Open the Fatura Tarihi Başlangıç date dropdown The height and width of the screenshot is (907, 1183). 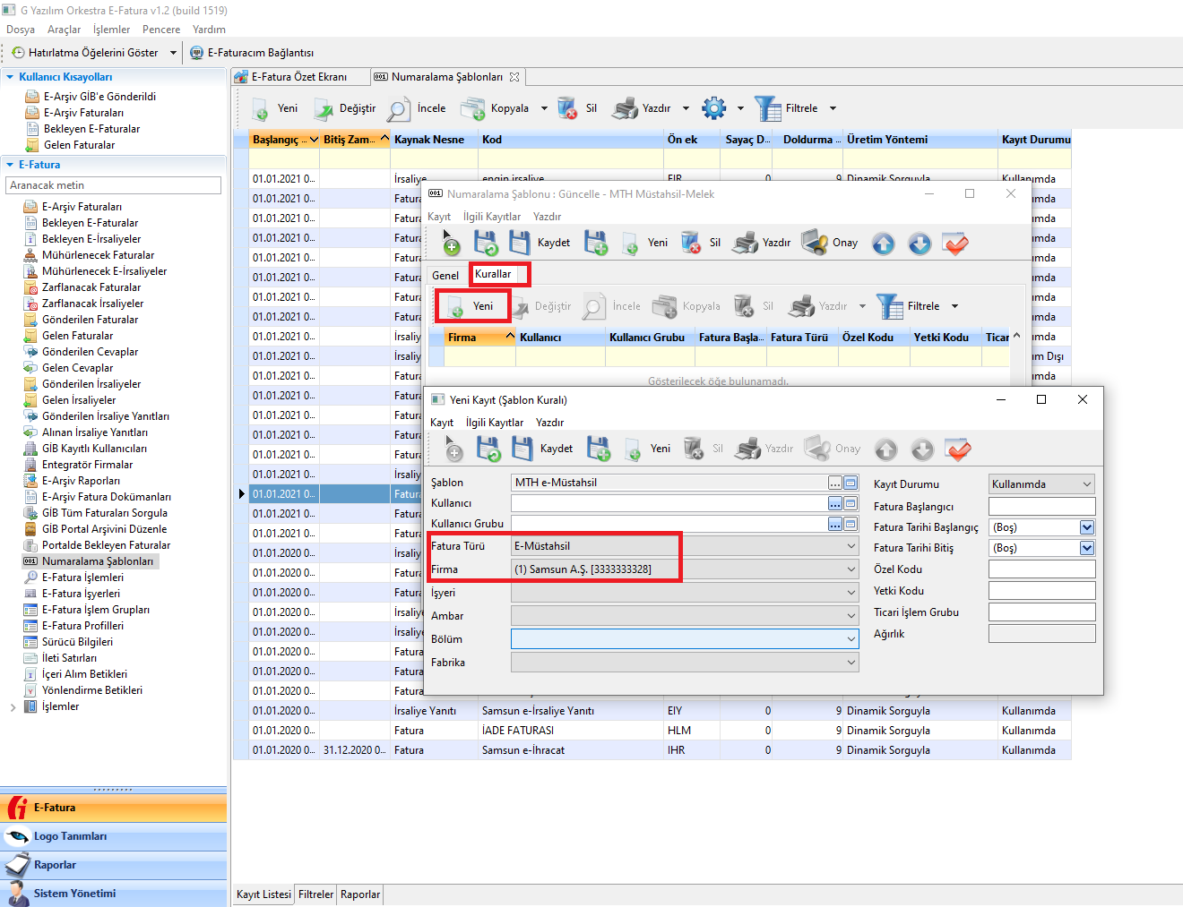point(1087,527)
